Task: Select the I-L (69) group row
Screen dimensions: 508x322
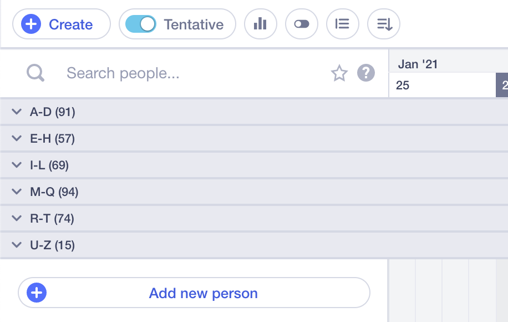Action: click(x=194, y=165)
